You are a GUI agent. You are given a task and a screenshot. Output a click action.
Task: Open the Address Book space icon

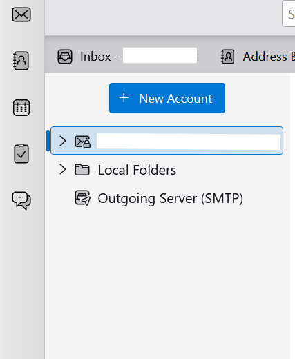point(21,61)
